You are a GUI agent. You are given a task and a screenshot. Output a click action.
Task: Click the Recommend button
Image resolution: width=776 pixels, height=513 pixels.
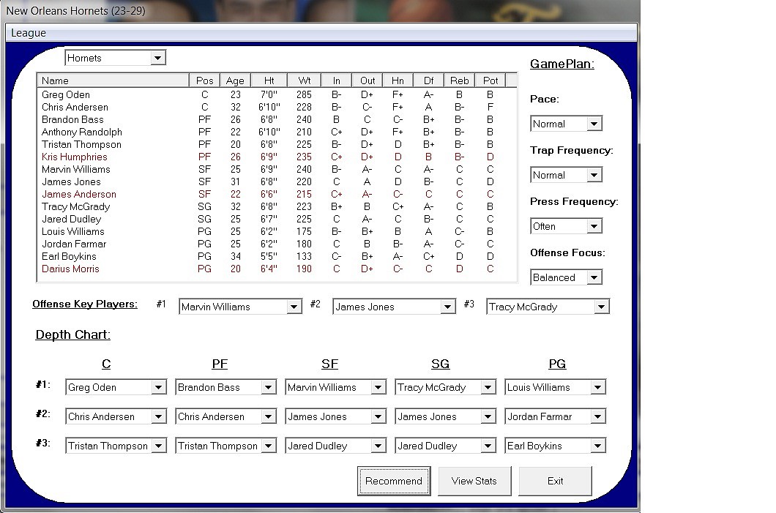click(x=394, y=481)
